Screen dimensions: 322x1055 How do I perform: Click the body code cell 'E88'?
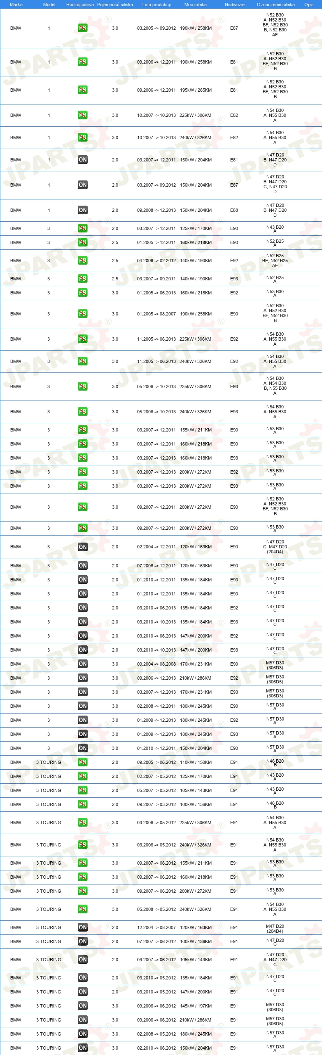[234, 210]
